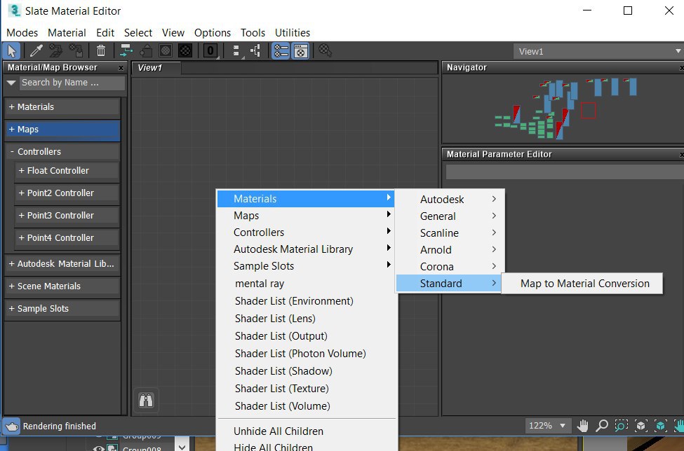This screenshot has width=684, height=451.
Task: Click the Material Parameter Editor name field
Action: point(565,172)
